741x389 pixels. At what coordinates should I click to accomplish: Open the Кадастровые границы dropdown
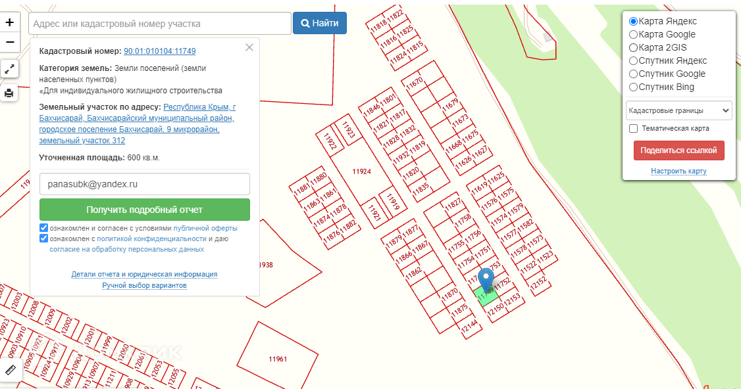678,110
